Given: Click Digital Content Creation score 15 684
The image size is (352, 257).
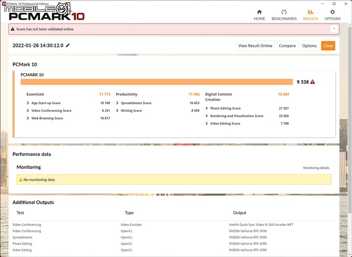Looking at the screenshot, I should point(283,94).
